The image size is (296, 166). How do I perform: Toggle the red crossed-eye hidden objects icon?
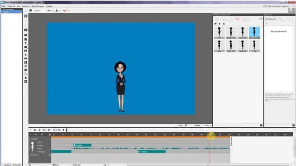coord(65,11)
